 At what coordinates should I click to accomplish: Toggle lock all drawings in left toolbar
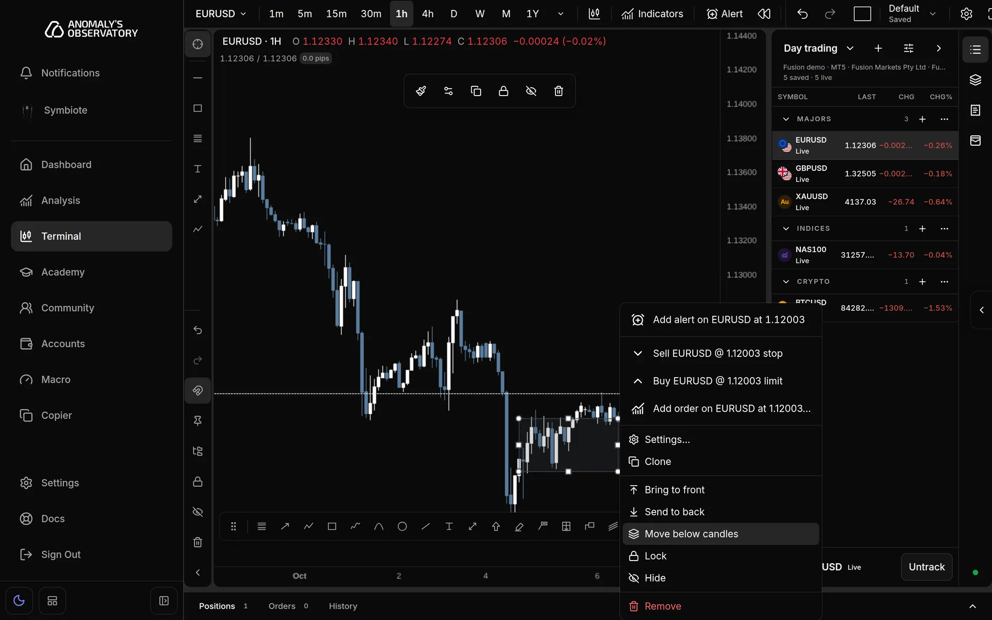[x=197, y=482]
